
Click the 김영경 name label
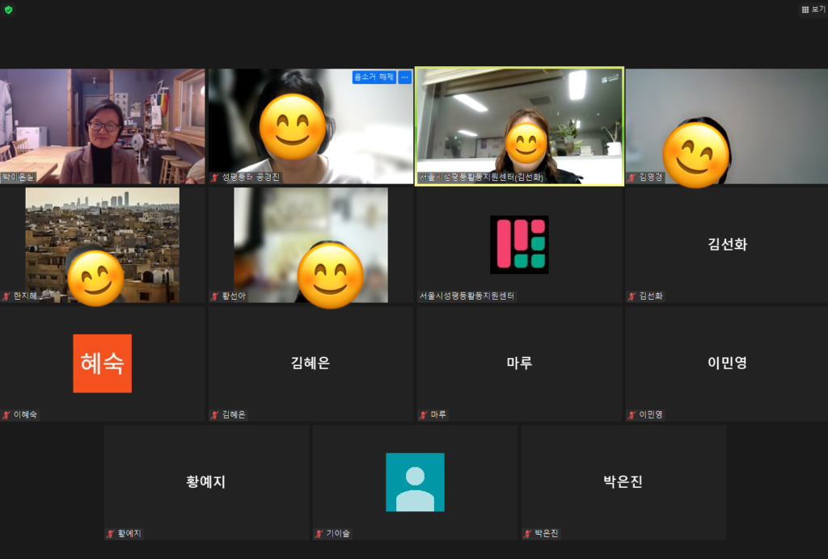tap(651, 178)
